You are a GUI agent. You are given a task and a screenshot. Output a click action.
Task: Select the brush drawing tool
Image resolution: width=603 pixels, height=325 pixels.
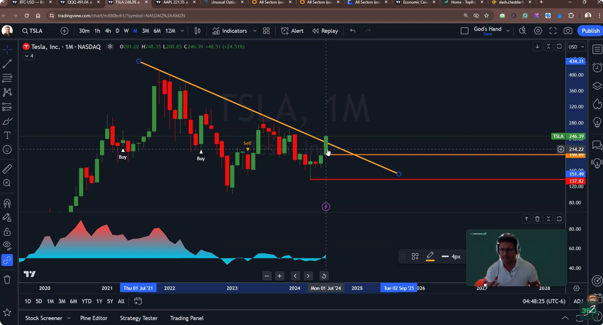(7, 121)
